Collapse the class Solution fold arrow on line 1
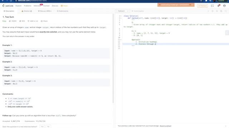This screenshot has width=229, height=128. [x=121, y=16]
